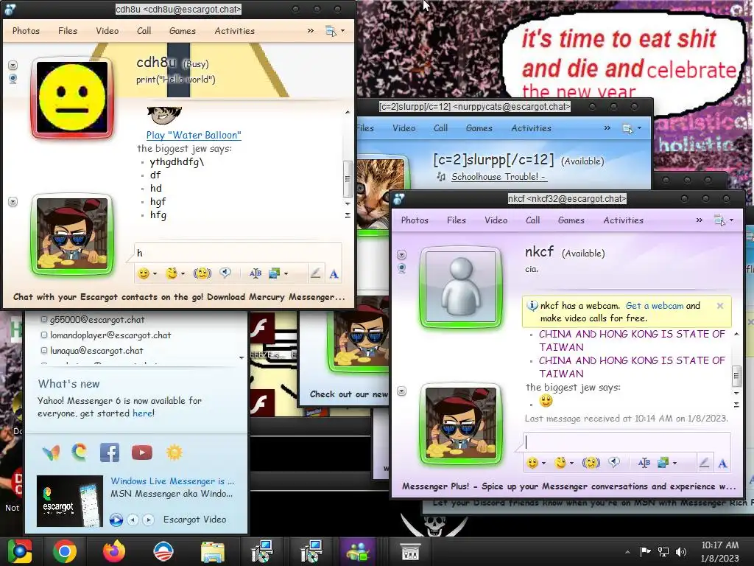This screenshot has height=566, width=754.
Task: Follow "here" link under What's new
Action: [143, 413]
